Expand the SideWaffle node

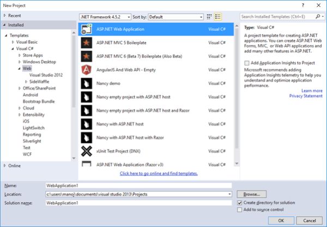[26, 82]
